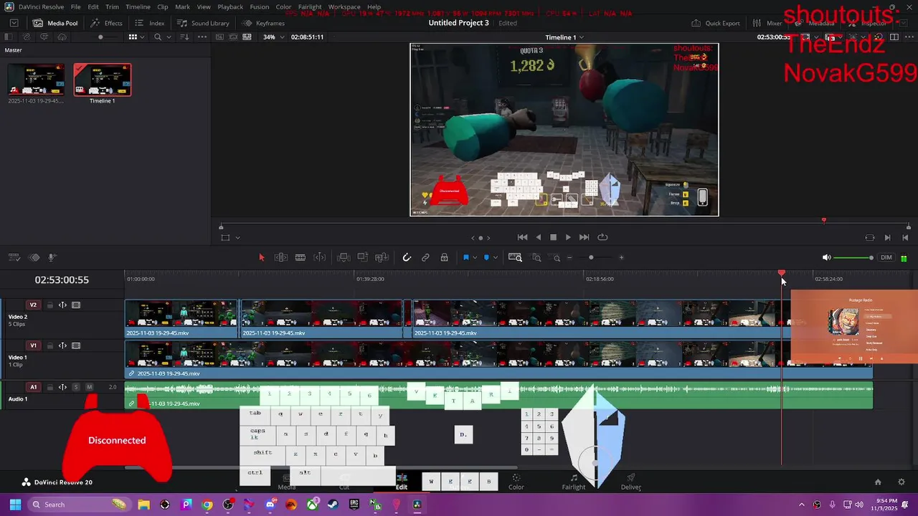This screenshot has height=516, width=918.
Task: Open the Mixer panel
Action: [x=768, y=23]
